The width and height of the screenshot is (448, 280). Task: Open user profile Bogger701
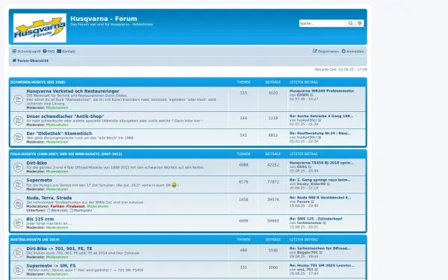pos(308,252)
